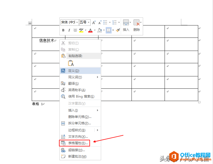Image resolution: width=213 pixels, height=164 pixels.
Task: Choose 删除单元格(D)... entry
Action: tap(80, 117)
